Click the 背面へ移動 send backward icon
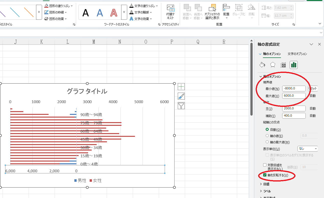The height and width of the screenshot is (198, 324). 198,7
